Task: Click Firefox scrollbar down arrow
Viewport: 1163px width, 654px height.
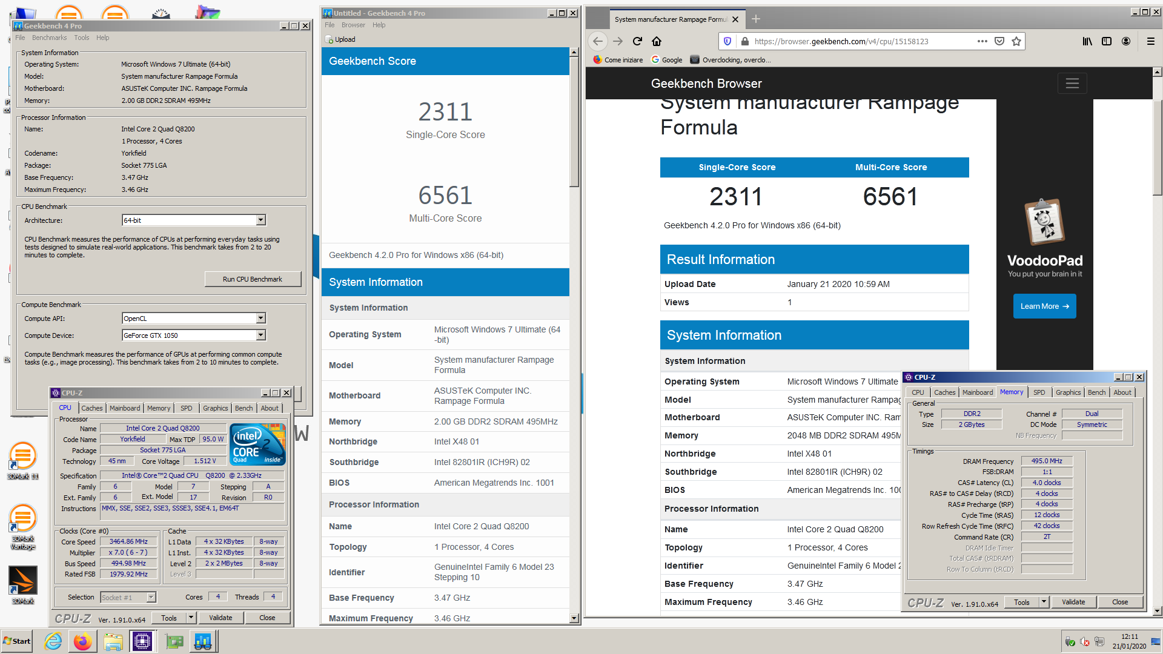Action: (x=1157, y=612)
